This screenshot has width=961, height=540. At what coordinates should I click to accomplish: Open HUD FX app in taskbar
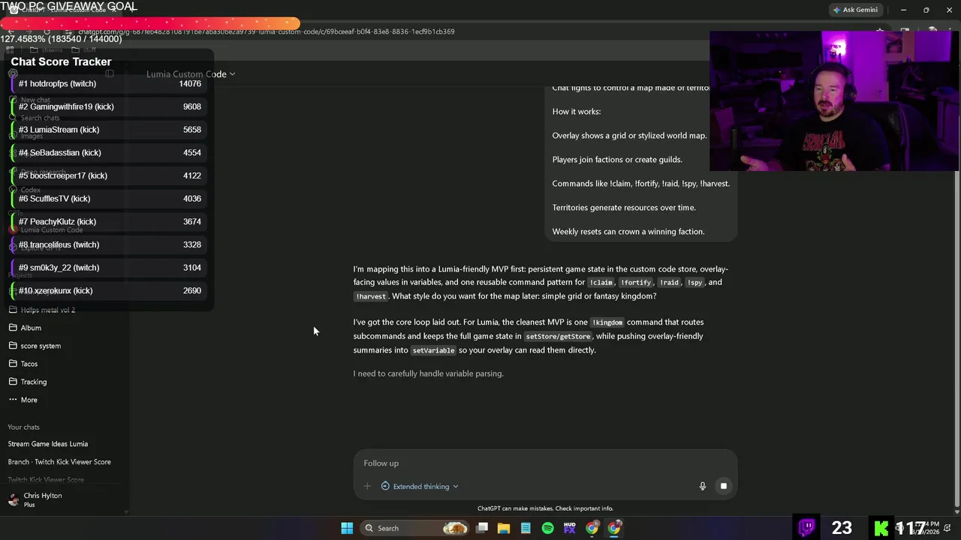pyautogui.click(x=570, y=528)
